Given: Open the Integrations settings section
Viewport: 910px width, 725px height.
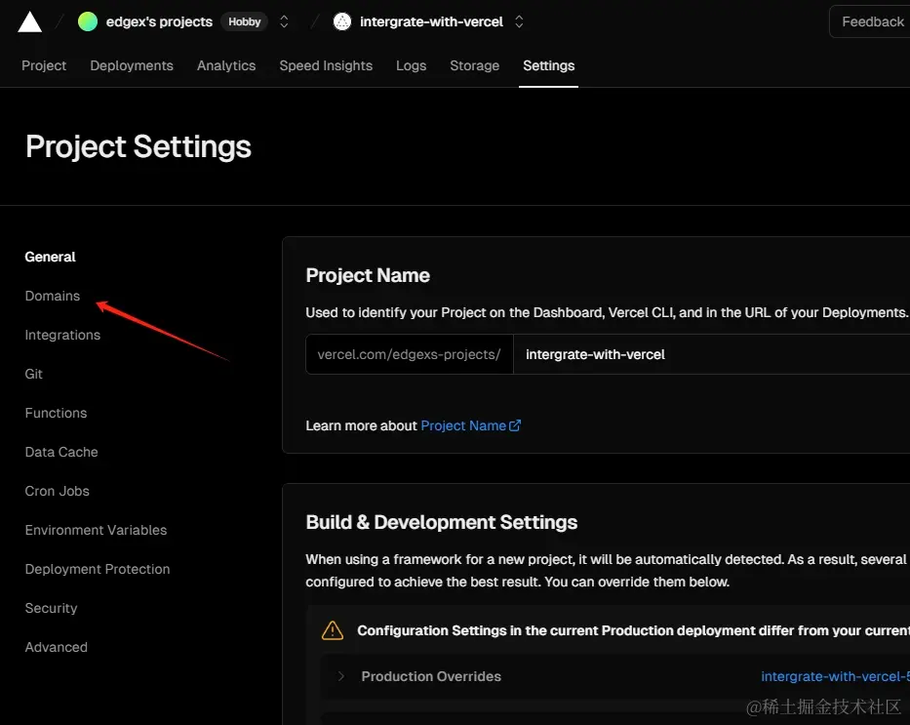Looking at the screenshot, I should click(62, 335).
